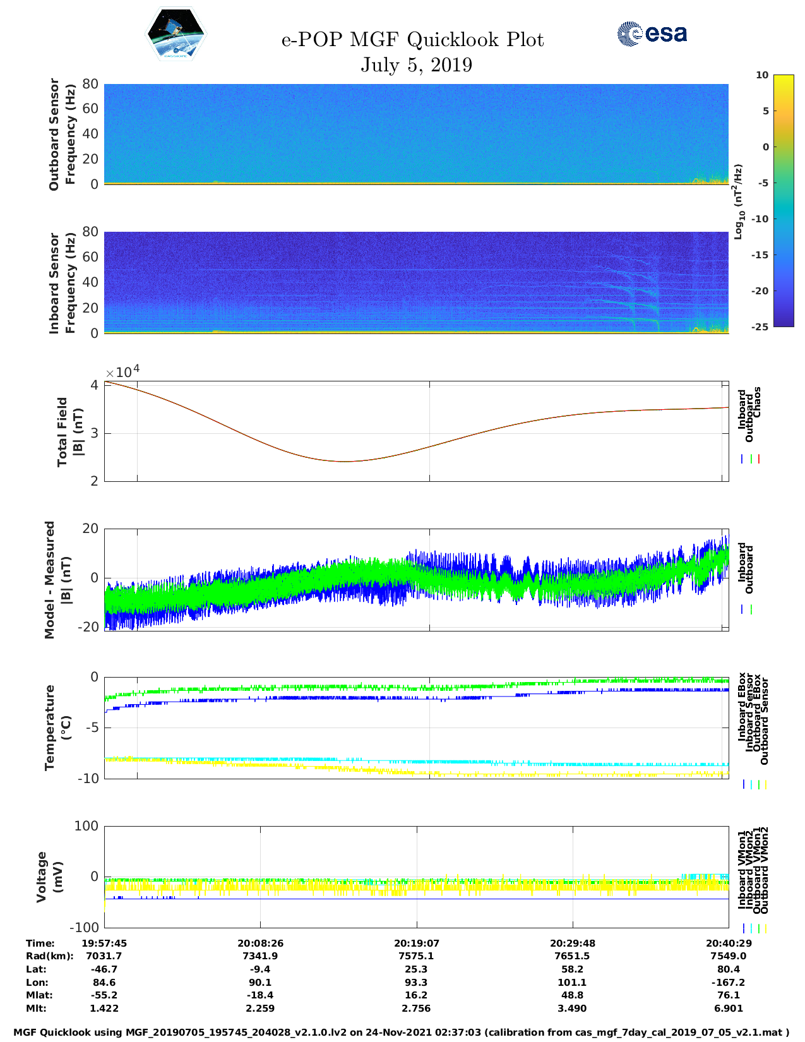805x1042 pixels.
Task: Click the Model - Measured legend color markers
Action: tap(746, 609)
